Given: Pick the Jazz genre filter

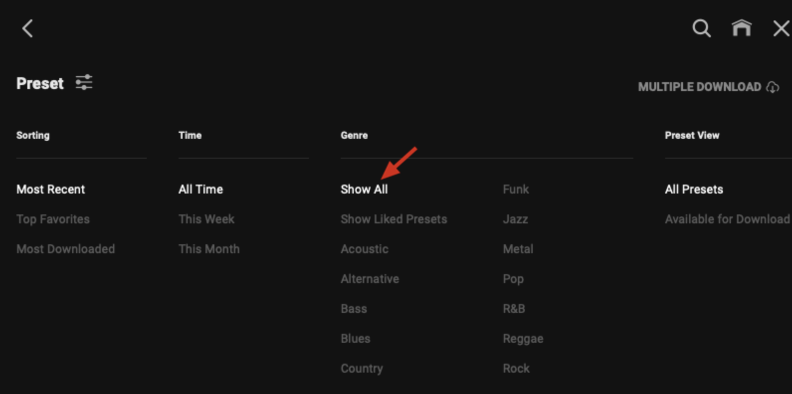Looking at the screenshot, I should [515, 219].
